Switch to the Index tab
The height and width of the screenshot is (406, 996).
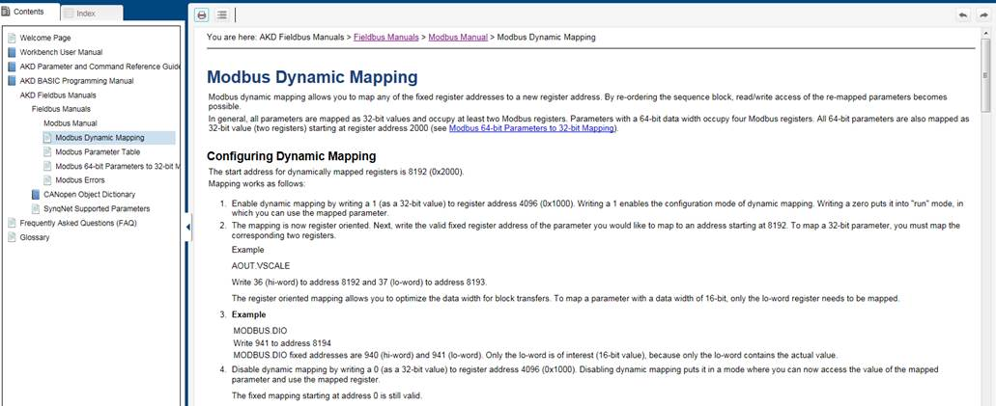click(86, 14)
